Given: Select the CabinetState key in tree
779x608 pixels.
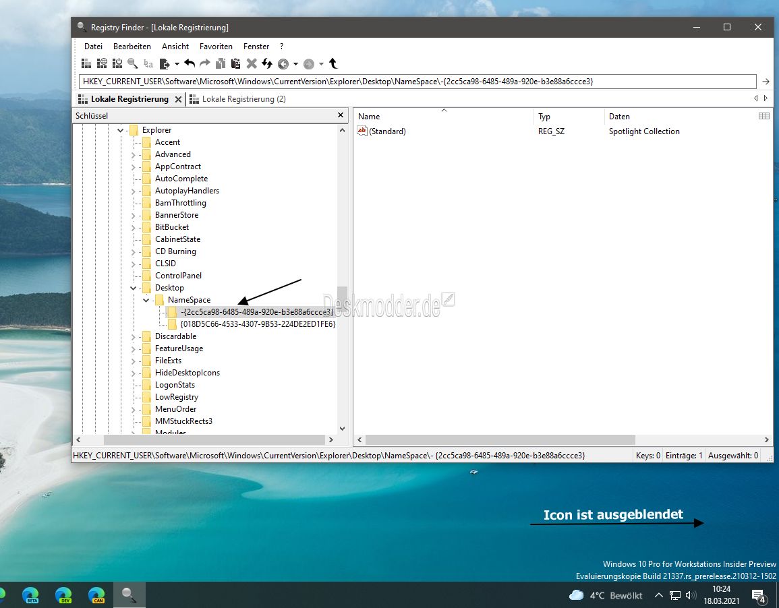Looking at the screenshot, I should point(177,239).
